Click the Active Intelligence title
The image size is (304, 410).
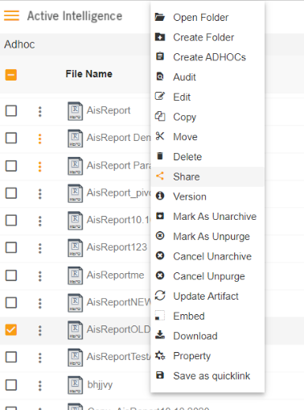75,16
